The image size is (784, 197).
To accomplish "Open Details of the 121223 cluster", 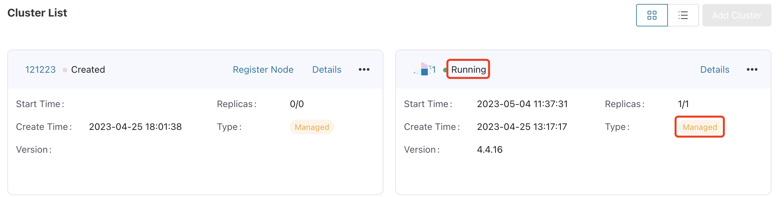I will point(327,69).
